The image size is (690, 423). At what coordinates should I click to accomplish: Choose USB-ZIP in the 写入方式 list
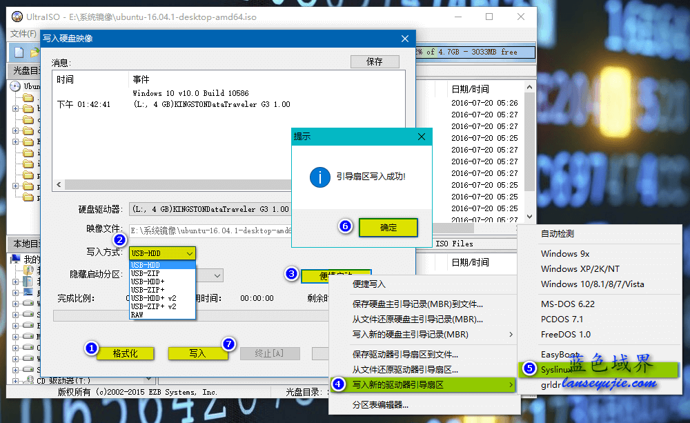click(162, 273)
